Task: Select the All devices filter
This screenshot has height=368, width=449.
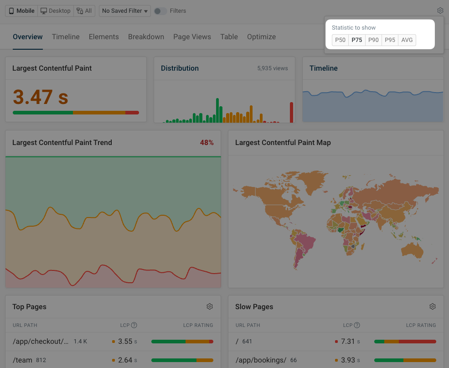Action: [84, 10]
